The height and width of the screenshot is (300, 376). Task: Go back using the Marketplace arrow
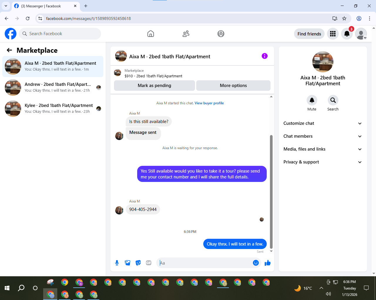[9, 50]
